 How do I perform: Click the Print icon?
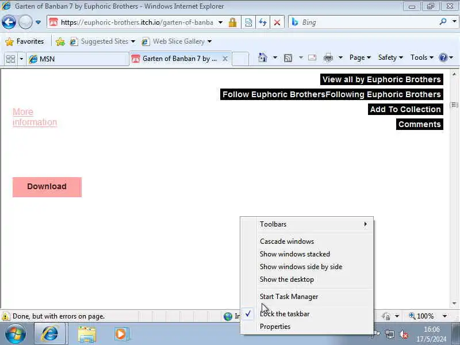pyautogui.click(x=328, y=58)
